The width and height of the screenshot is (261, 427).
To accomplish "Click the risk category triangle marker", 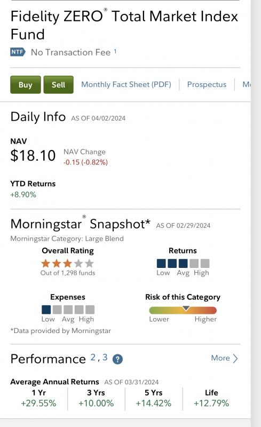I will tap(186, 308).
